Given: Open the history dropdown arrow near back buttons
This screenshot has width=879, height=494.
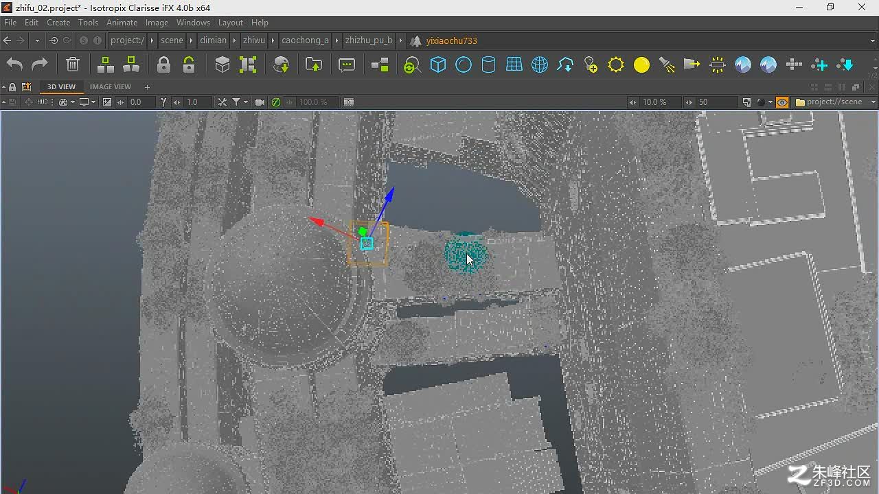Looking at the screenshot, I should point(37,40).
